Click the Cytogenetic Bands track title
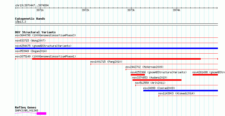Screen dimensions: 225x116 [30, 19]
